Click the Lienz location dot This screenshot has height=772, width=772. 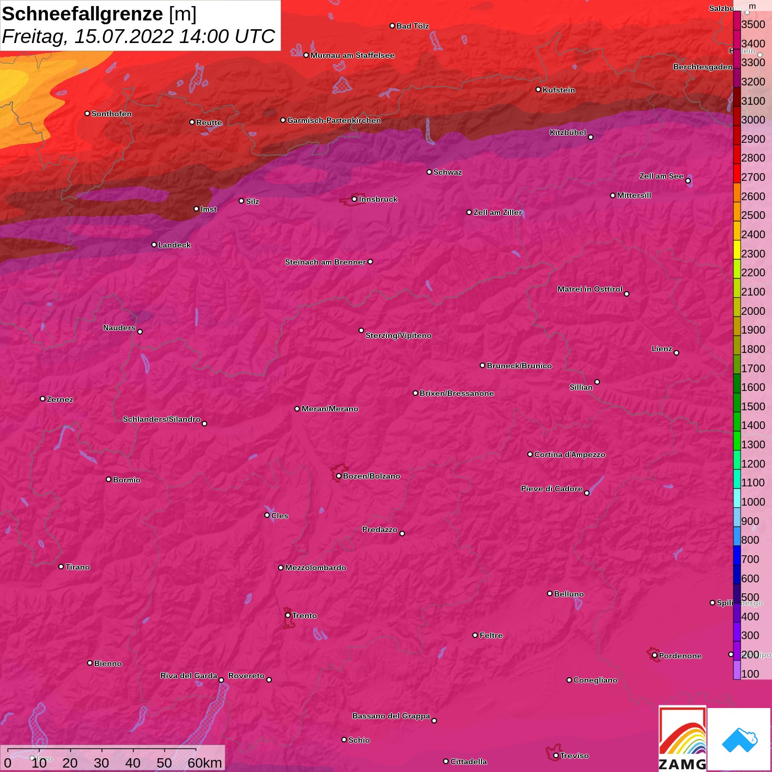[677, 353]
